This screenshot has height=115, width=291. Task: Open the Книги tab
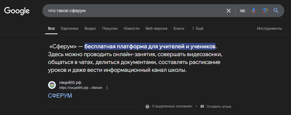coord(179,28)
